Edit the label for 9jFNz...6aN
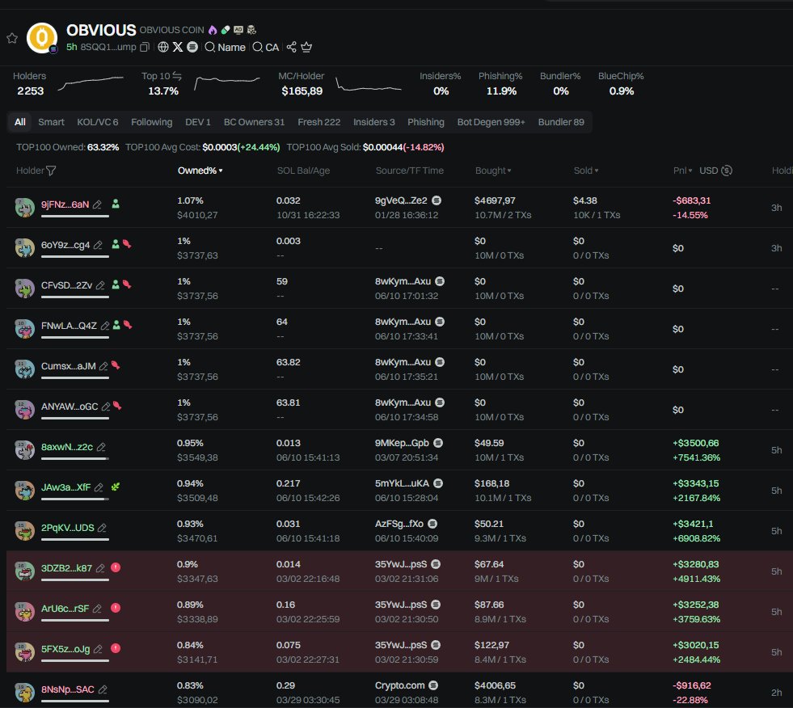The width and height of the screenshot is (793, 708). [x=97, y=204]
